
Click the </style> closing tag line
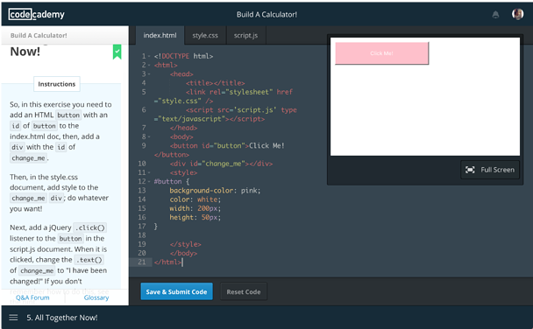click(x=186, y=244)
